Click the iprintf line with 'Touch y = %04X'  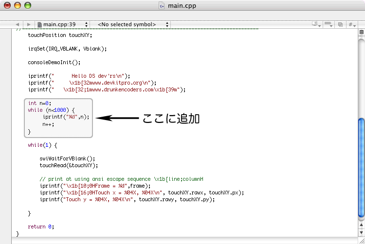point(127,200)
